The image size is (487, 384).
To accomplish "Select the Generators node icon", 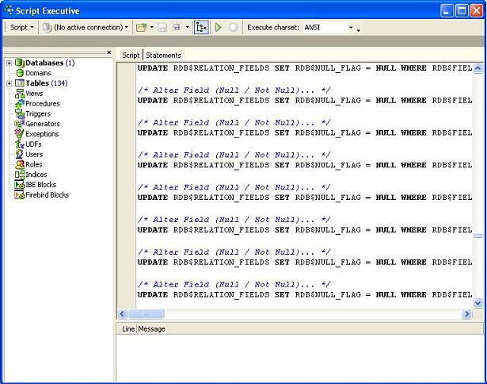I will [x=19, y=124].
